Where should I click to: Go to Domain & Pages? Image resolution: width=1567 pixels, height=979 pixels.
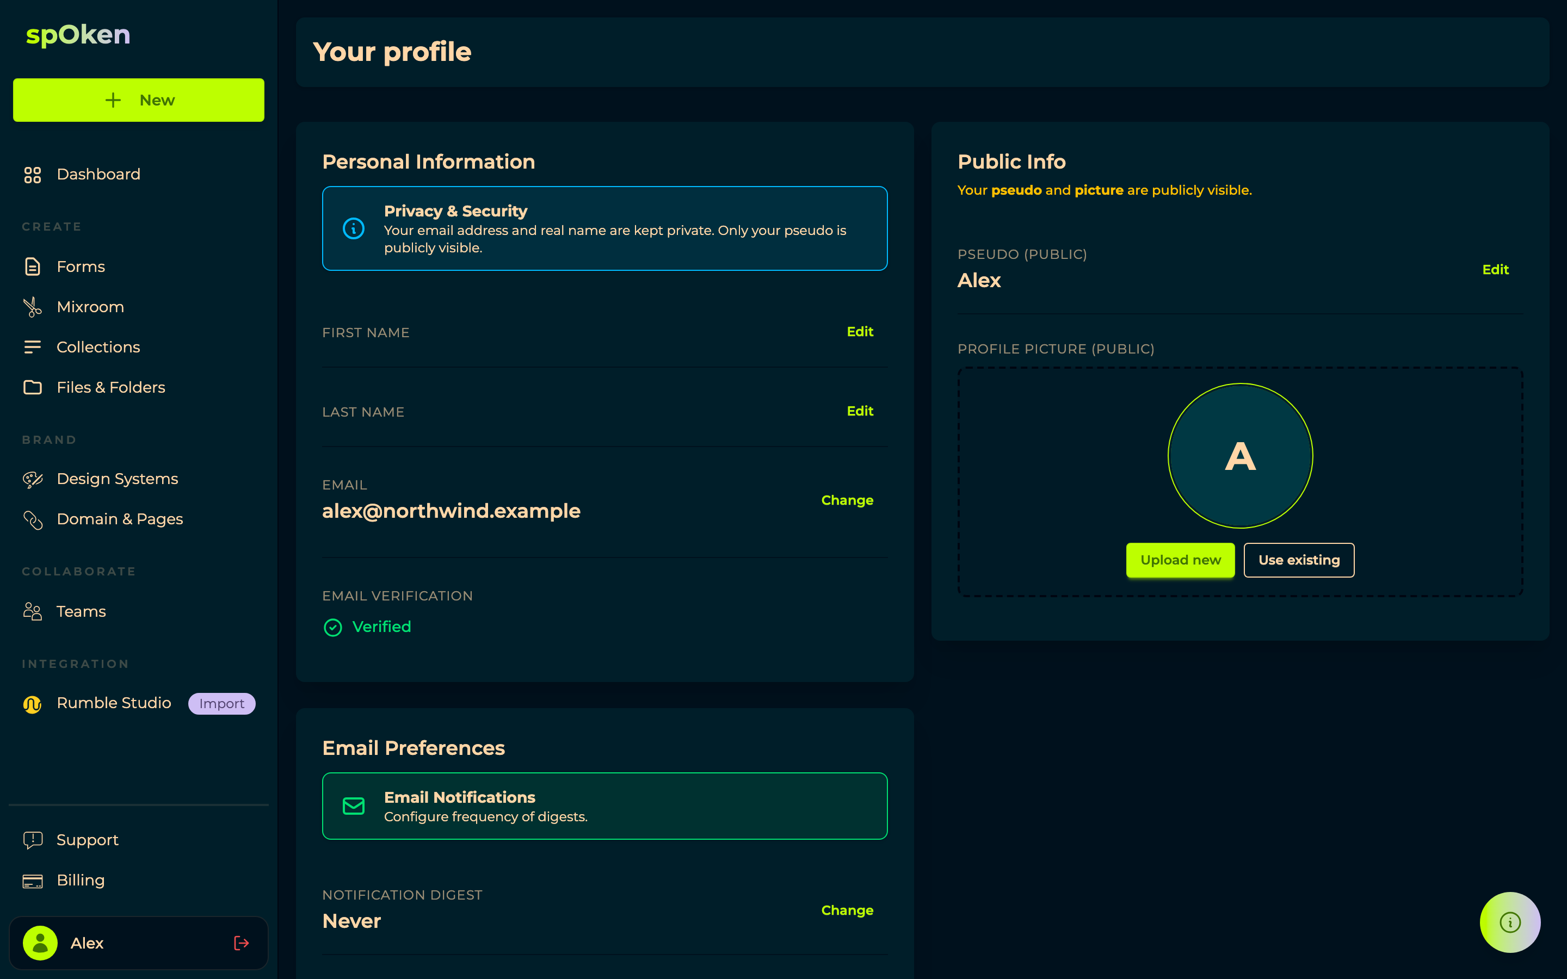tap(139, 519)
